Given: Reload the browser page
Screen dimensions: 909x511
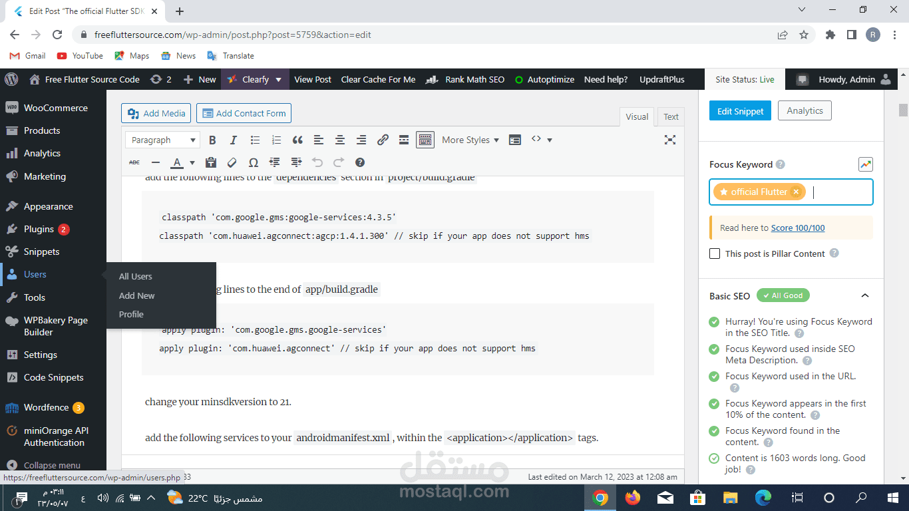Looking at the screenshot, I should pos(57,35).
